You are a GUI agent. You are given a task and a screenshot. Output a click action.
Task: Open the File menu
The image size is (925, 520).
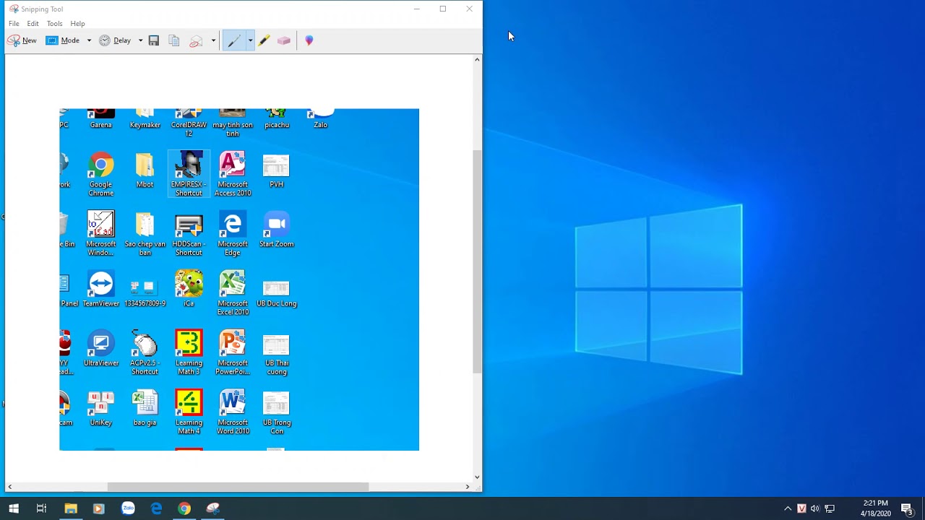[14, 24]
